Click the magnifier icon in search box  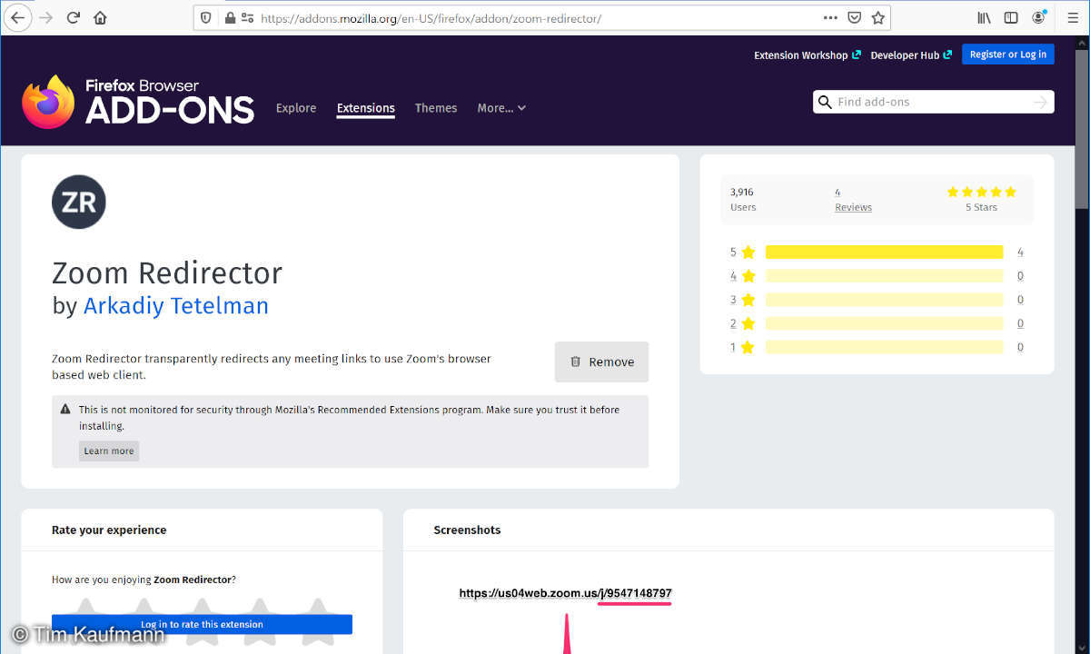click(825, 102)
